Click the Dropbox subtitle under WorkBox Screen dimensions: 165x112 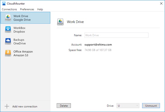point(19,32)
